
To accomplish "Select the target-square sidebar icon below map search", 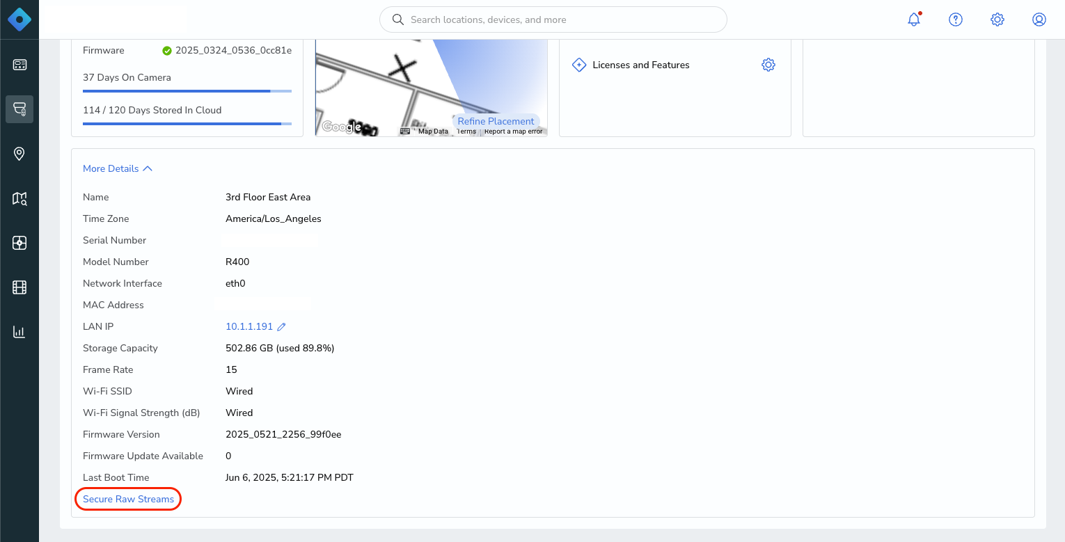I will (19, 243).
